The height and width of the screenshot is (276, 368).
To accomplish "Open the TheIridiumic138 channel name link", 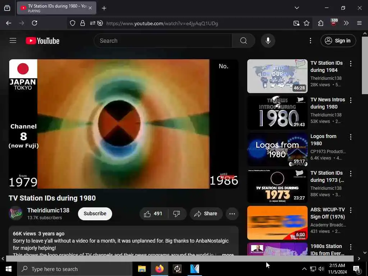I will pyautogui.click(x=49, y=210).
